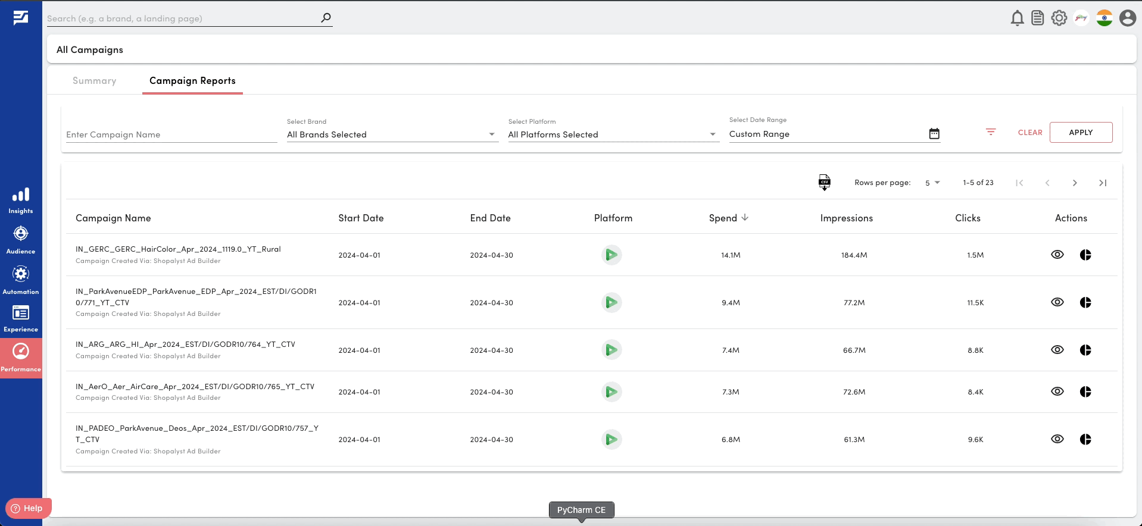The height and width of the screenshot is (526, 1142).
Task: Click the brand logo icon beside the flag
Action: pyautogui.click(x=1081, y=18)
